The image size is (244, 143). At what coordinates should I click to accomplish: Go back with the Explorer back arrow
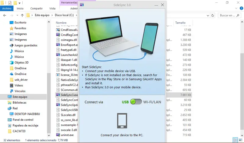point(5,15)
